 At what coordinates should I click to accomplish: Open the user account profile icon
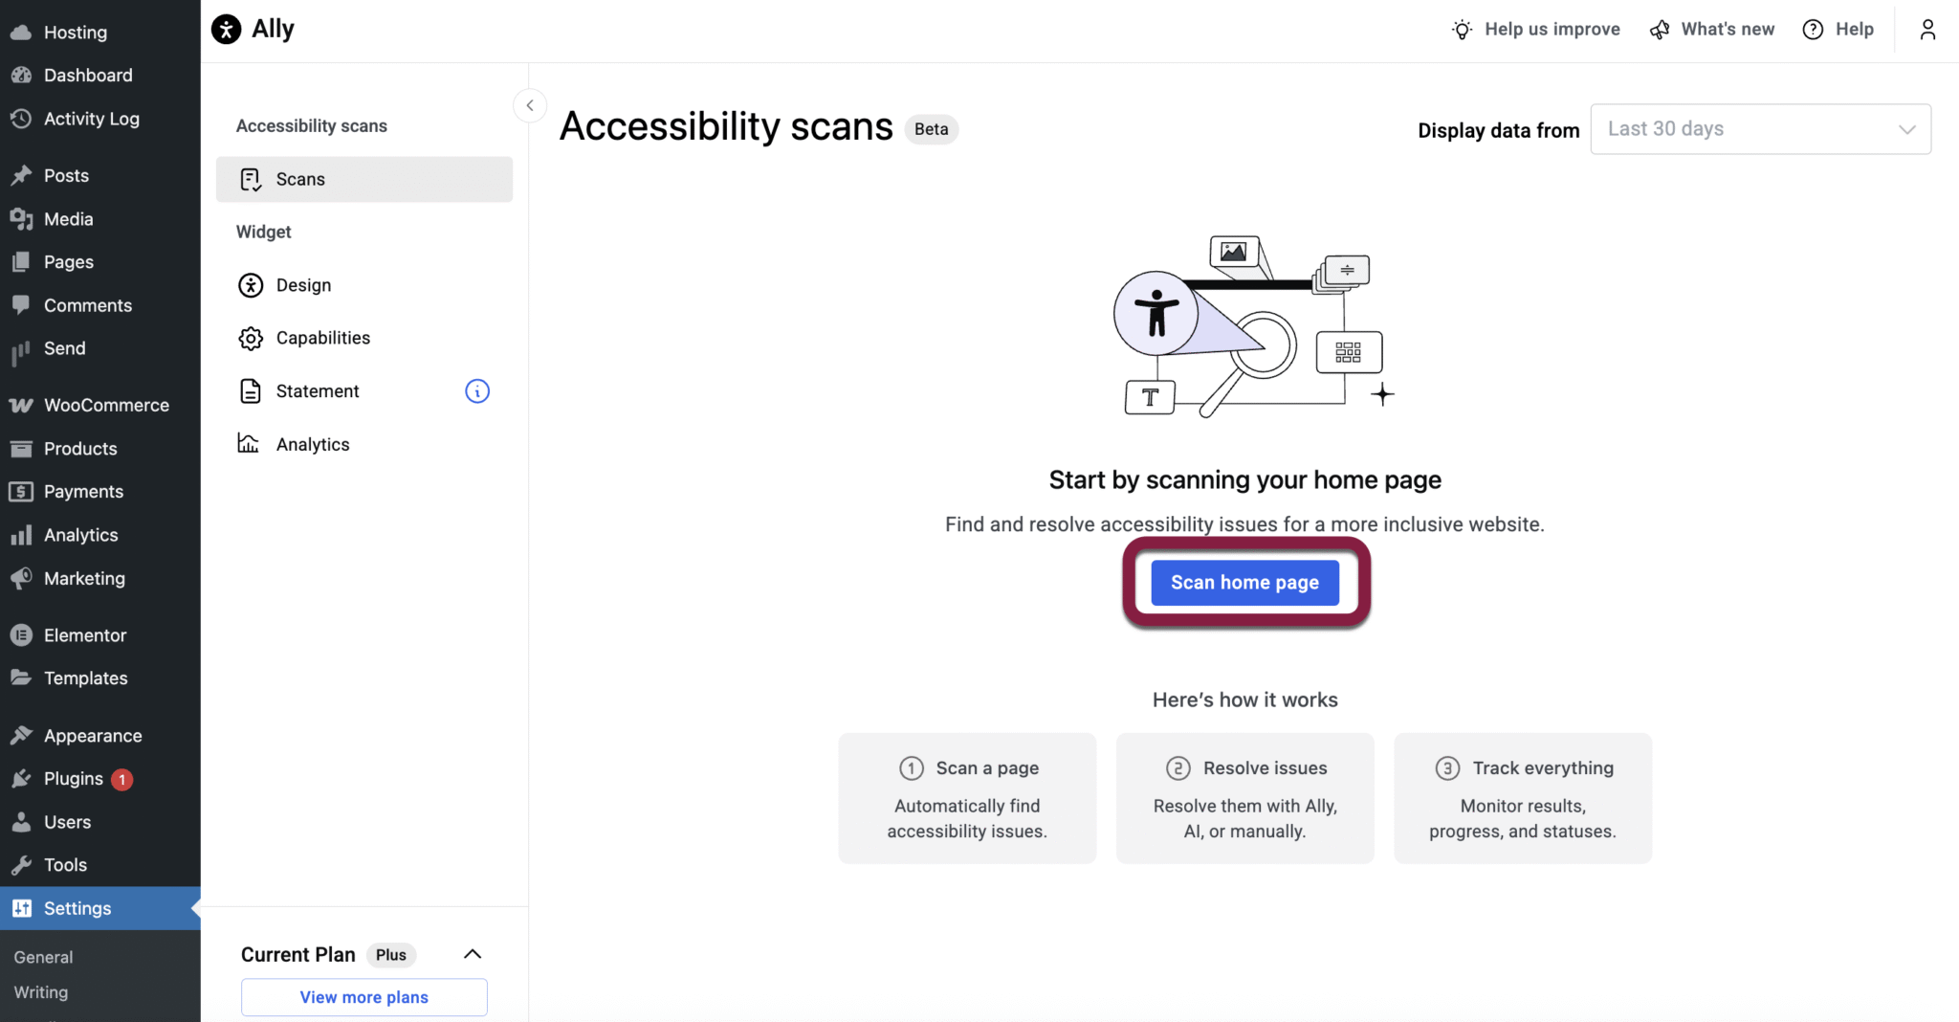click(x=1926, y=29)
